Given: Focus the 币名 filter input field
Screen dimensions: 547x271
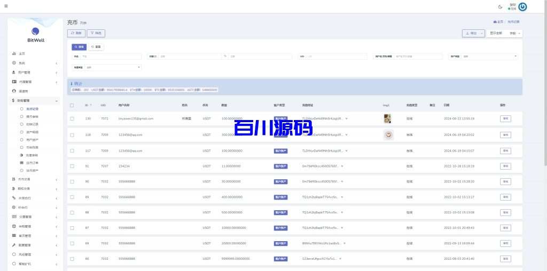Looking at the screenshot, I should point(111,57).
